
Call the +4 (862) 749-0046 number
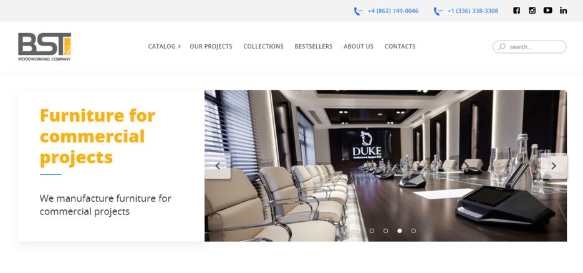click(393, 11)
